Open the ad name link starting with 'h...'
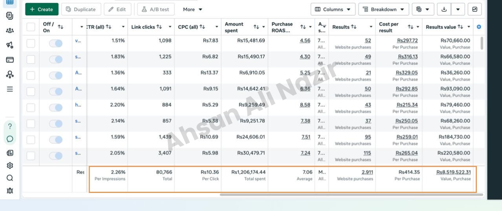The height and width of the screenshot is (211, 502). (78, 105)
